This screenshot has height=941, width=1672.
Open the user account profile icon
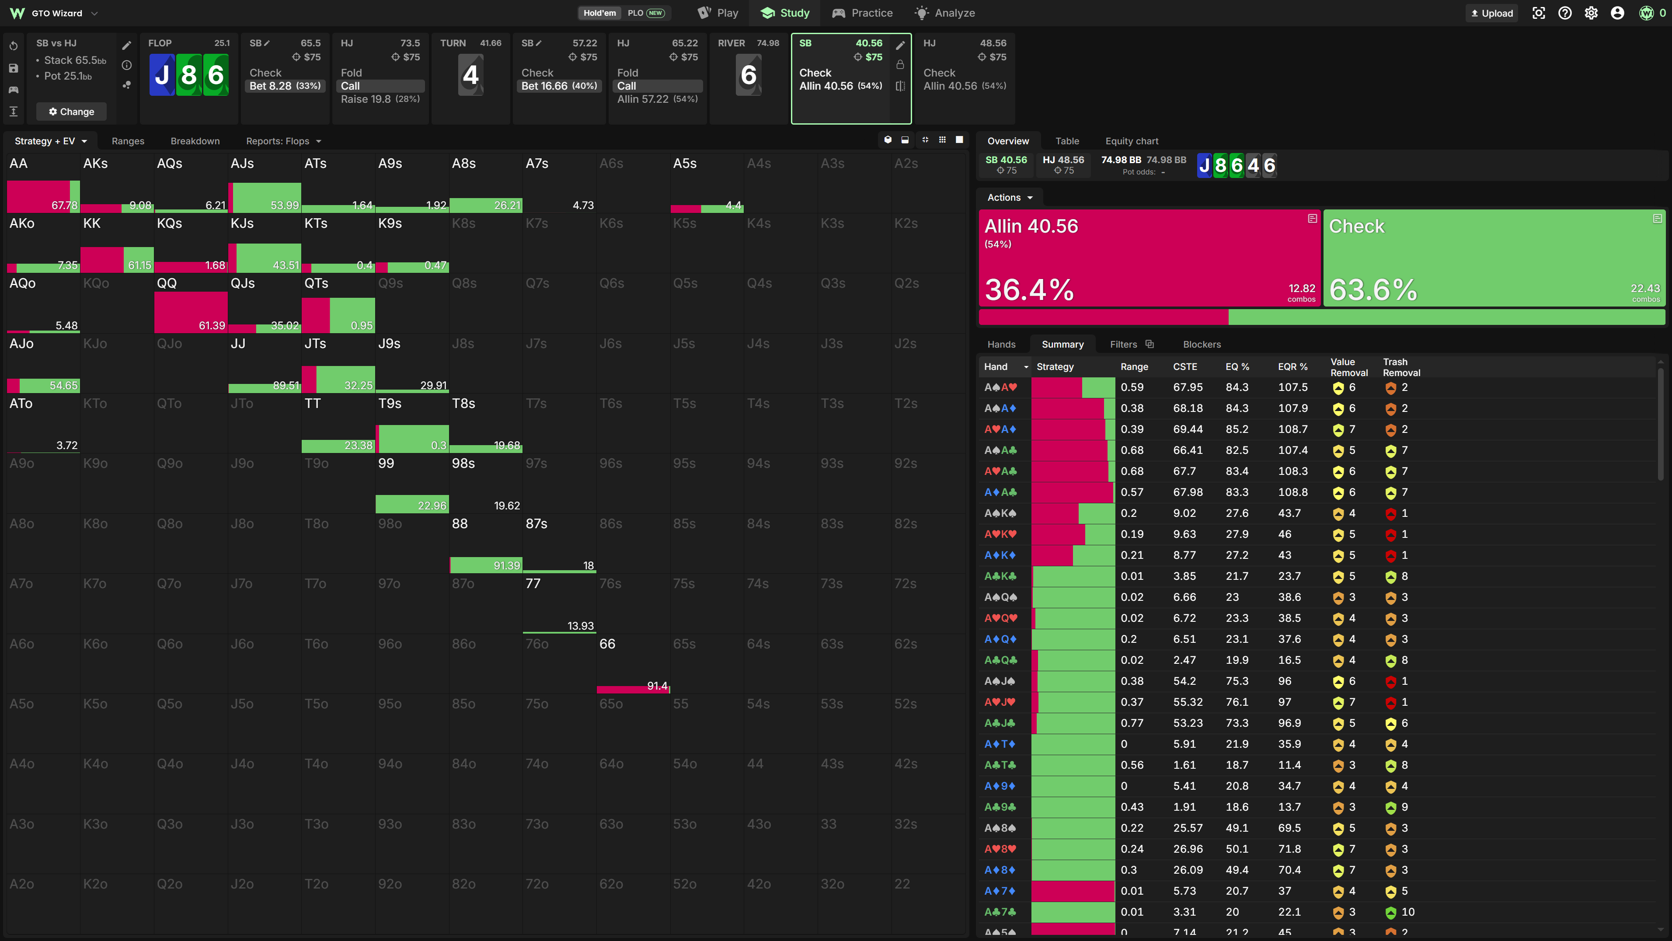pos(1617,13)
